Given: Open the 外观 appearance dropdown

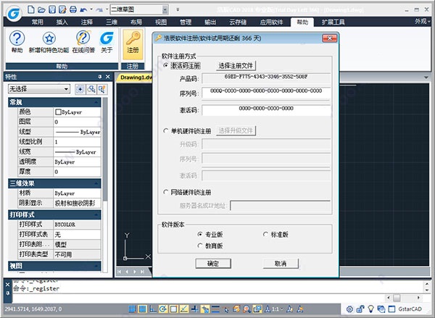Looking at the screenshot, I should 421,22.
